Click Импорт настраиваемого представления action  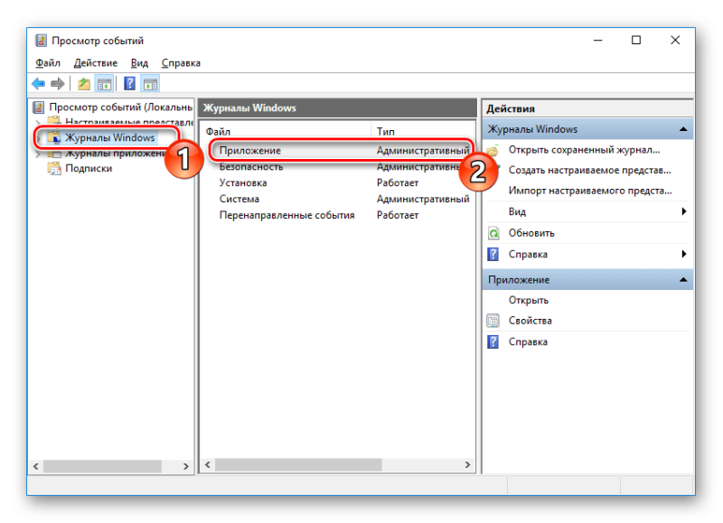(x=590, y=191)
